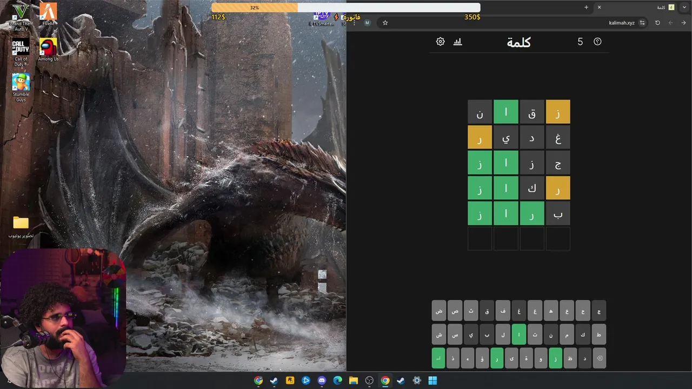692x389 pixels.
Task: Open File Explorer from the taskbar
Action: [x=353, y=380]
